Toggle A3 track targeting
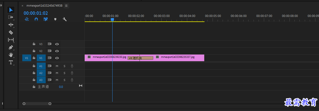 (41, 80)
